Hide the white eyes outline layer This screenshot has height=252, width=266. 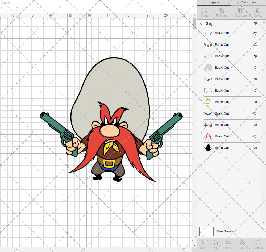coord(255,91)
